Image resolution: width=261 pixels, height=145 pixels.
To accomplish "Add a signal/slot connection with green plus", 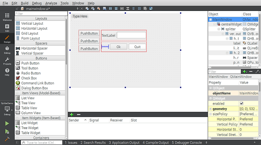I will click(x=71, y=114).
